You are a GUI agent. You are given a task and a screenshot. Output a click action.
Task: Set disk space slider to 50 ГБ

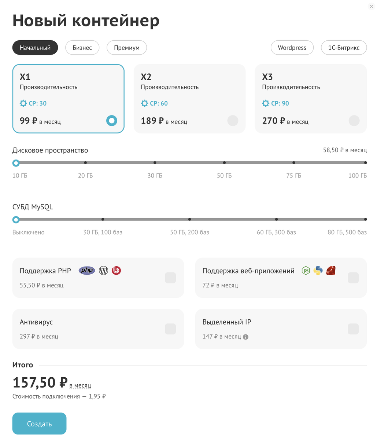point(224,163)
